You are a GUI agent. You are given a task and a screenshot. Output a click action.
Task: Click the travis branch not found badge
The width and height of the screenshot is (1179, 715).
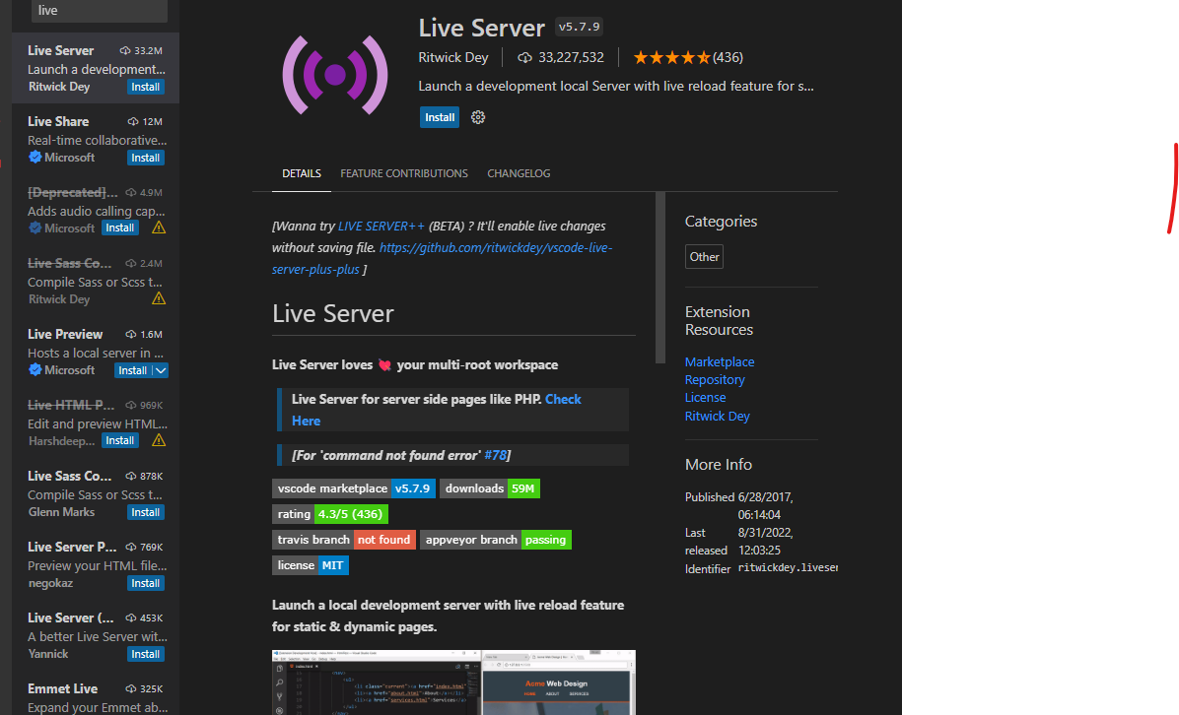point(344,540)
